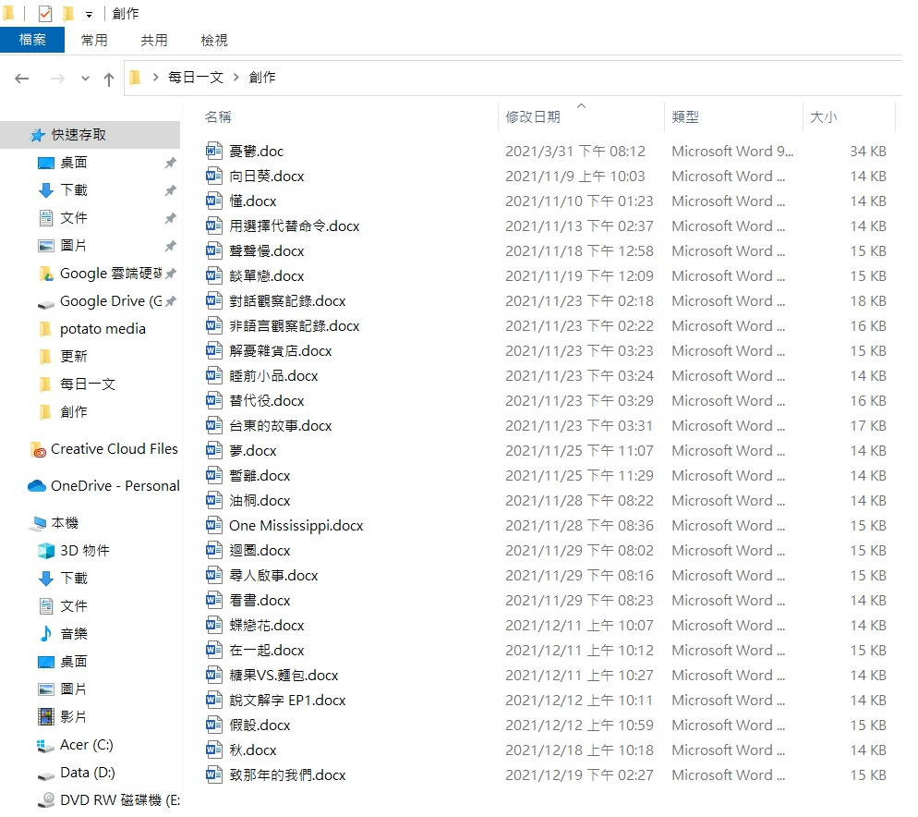
Task: Click the back navigation arrow
Action: click(x=21, y=79)
